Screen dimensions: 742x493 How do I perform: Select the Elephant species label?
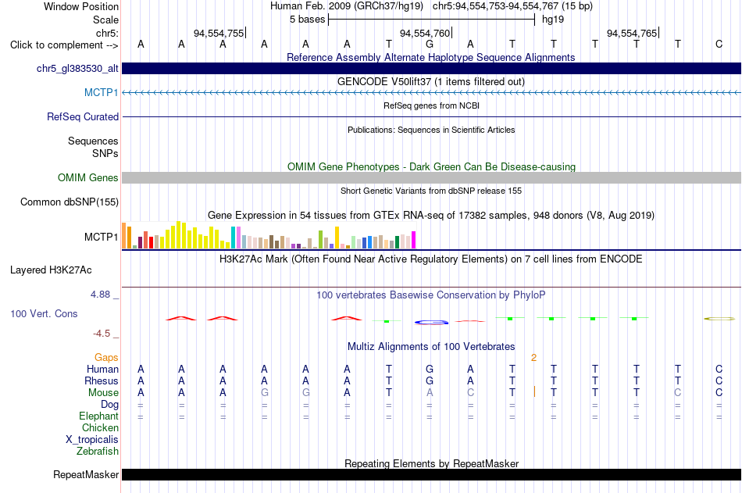tap(98, 416)
